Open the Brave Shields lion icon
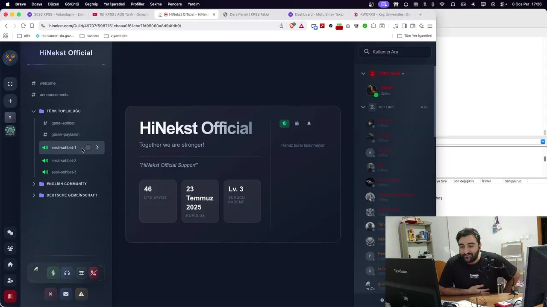547x307 pixels. point(292,26)
